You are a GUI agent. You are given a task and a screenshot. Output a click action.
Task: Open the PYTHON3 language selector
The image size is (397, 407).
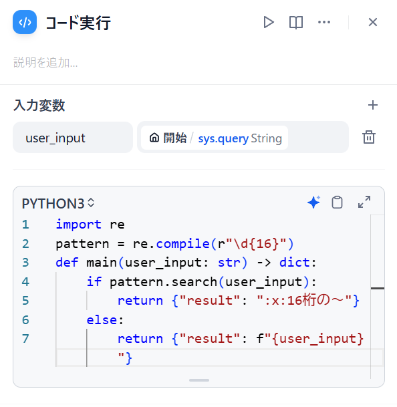(57, 203)
